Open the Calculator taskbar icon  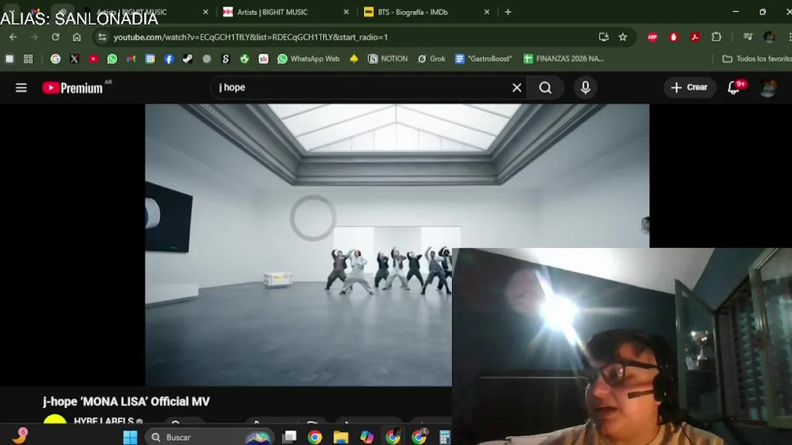(x=444, y=437)
